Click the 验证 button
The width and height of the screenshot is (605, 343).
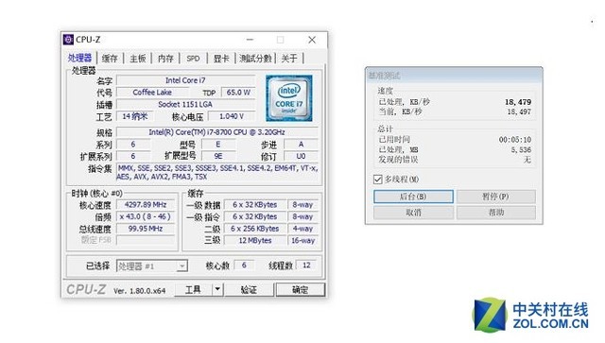point(249,289)
